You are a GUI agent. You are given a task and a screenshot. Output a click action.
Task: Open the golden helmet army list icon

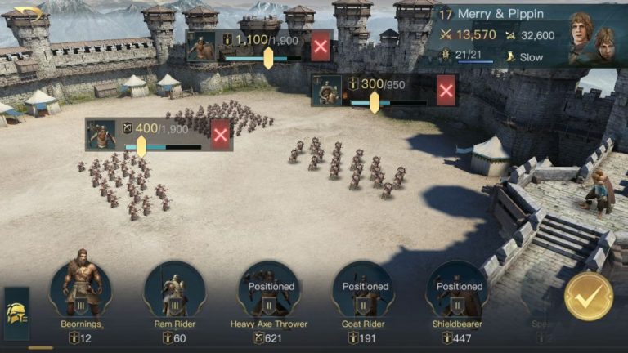click(17, 314)
